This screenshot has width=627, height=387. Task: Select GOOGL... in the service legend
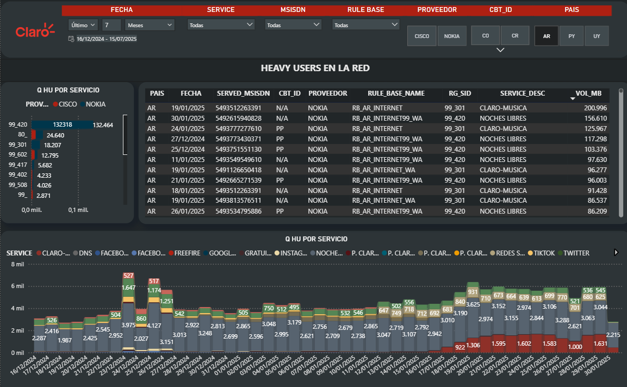pos(220,253)
